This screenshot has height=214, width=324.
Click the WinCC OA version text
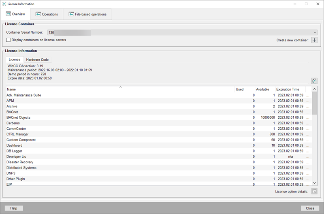pyautogui.click(x=25, y=66)
